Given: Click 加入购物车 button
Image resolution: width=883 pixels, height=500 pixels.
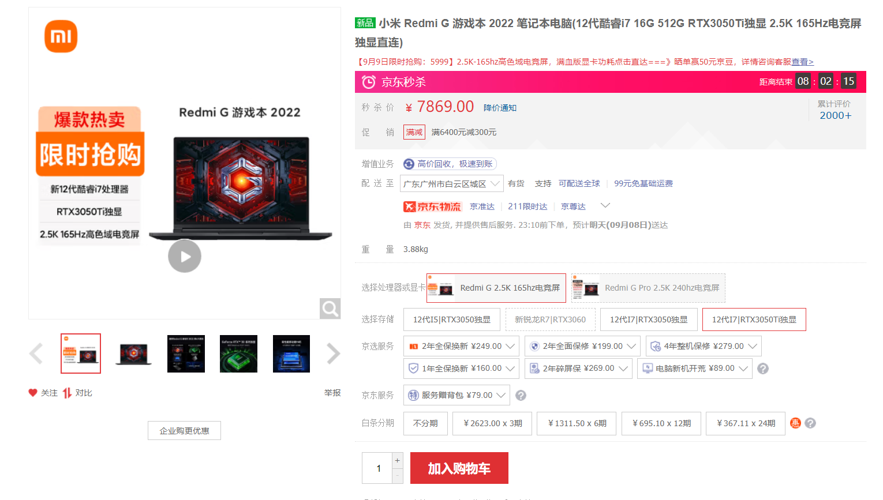Looking at the screenshot, I should click(x=459, y=468).
